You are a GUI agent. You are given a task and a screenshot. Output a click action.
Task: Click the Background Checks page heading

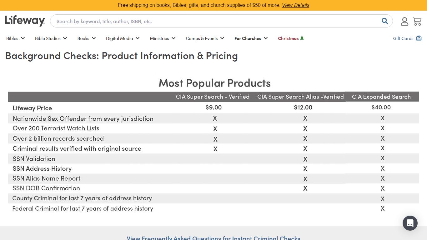click(122, 56)
